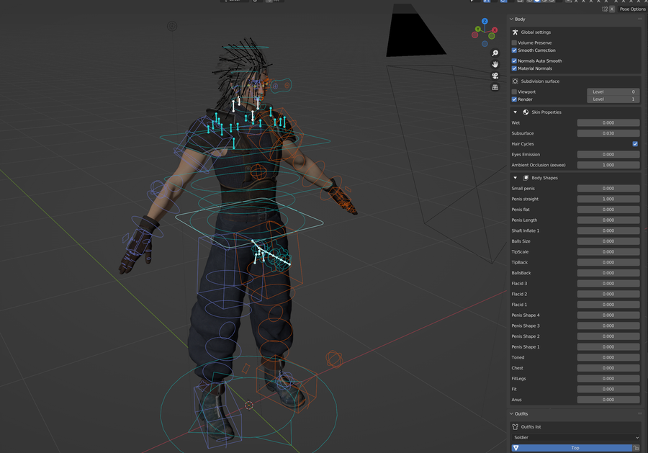Click the unlabeled red negative X gizmo circle

tap(475, 35)
